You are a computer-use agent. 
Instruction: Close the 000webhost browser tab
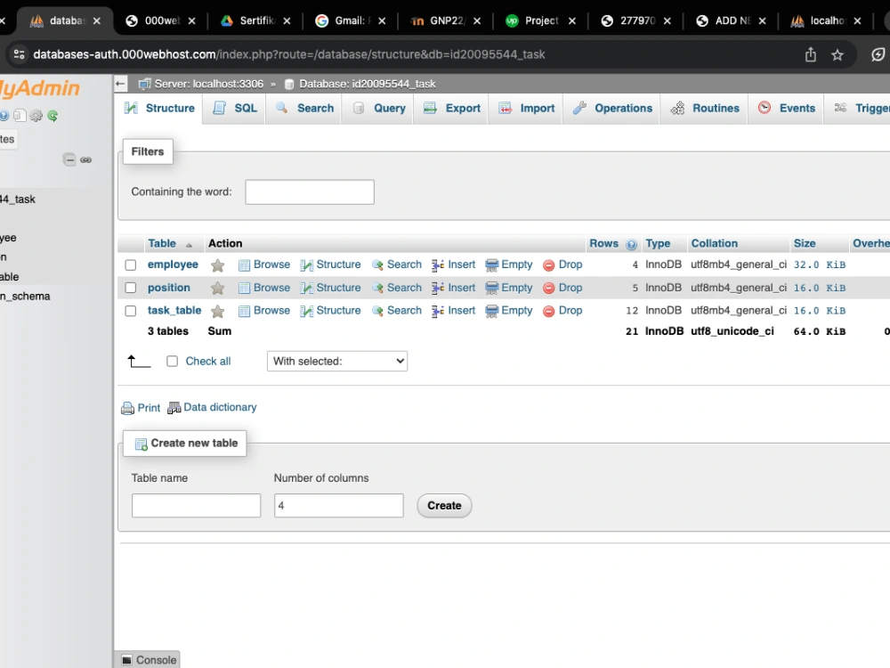192,21
